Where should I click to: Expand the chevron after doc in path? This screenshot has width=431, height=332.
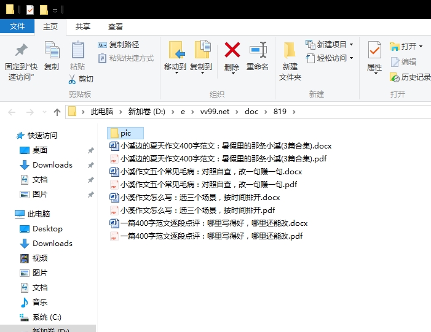click(266, 112)
